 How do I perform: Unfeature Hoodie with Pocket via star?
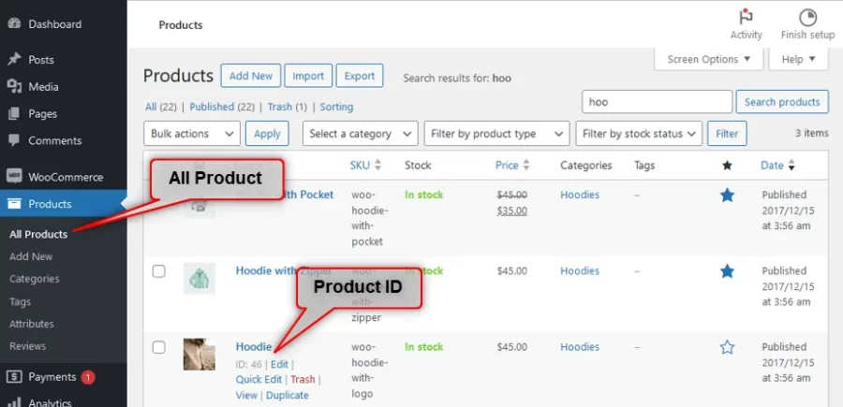[727, 195]
